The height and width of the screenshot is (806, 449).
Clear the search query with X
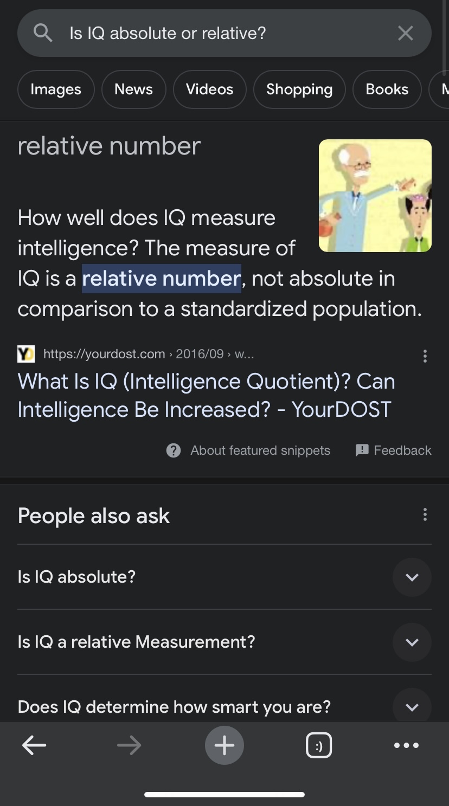[405, 34]
